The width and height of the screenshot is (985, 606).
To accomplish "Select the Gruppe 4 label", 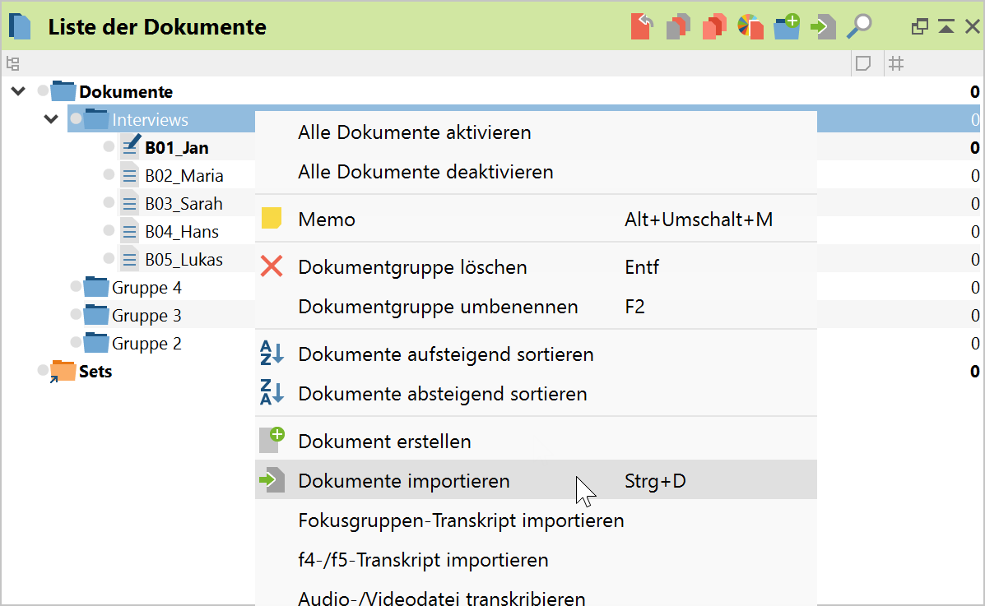I will (x=146, y=288).
